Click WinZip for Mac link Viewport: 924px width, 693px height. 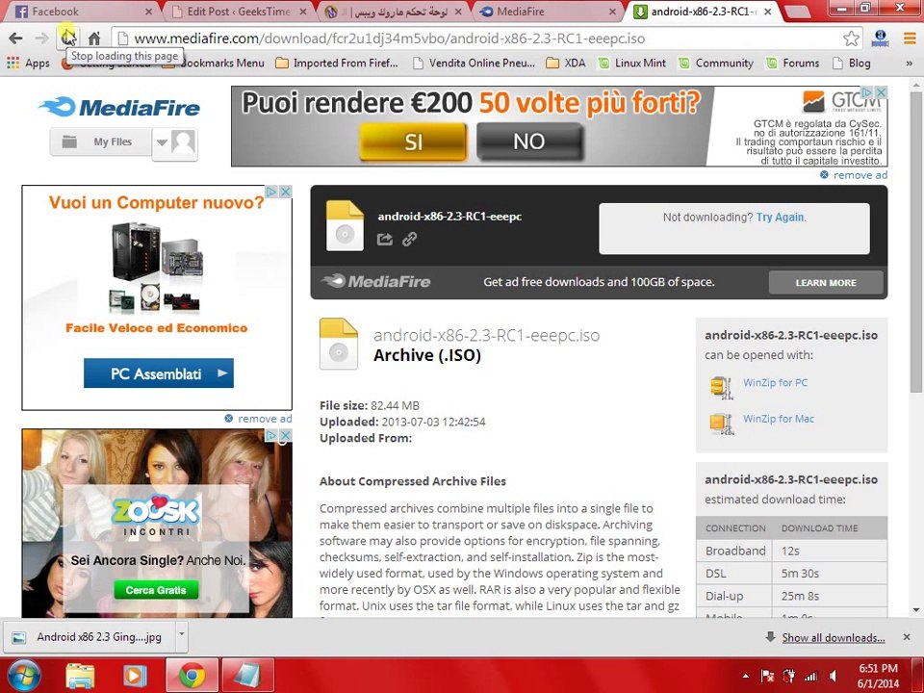coord(779,419)
